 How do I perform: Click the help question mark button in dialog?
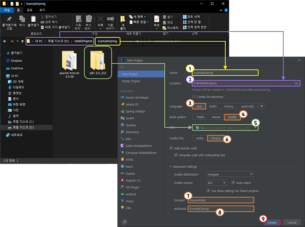[x=125, y=222]
